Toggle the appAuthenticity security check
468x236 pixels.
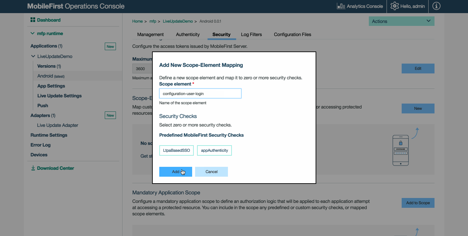click(214, 150)
